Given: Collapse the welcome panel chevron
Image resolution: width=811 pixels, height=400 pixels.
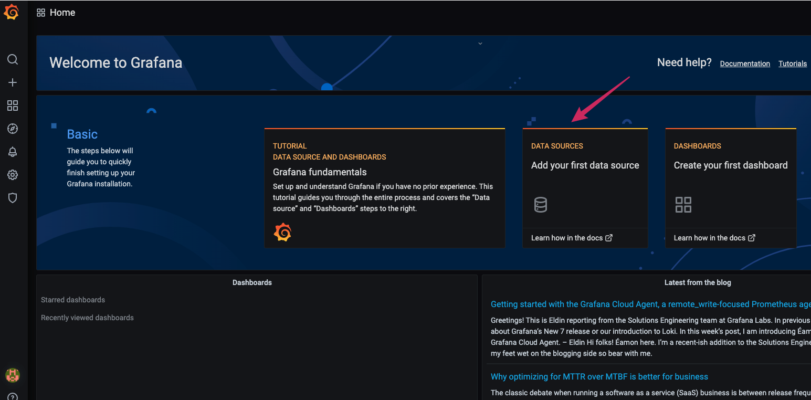Looking at the screenshot, I should point(480,44).
